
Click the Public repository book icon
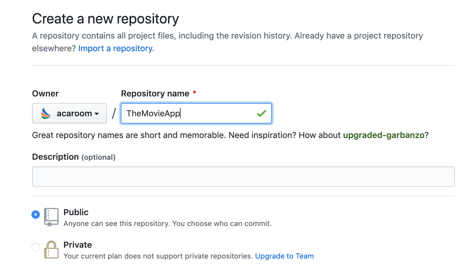tap(51, 217)
